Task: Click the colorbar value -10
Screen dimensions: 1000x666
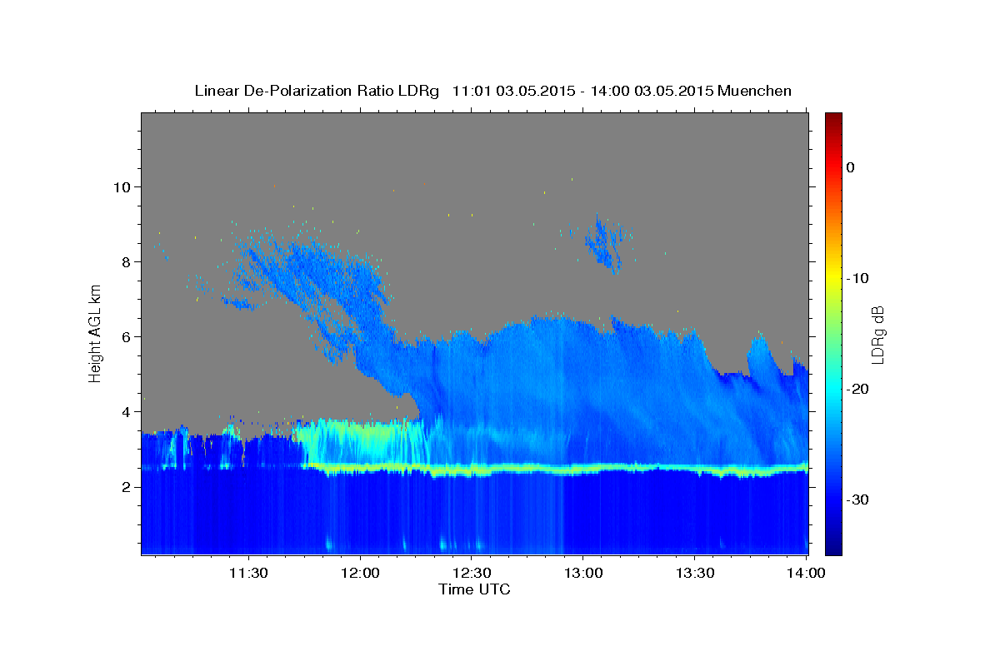Action: [857, 278]
